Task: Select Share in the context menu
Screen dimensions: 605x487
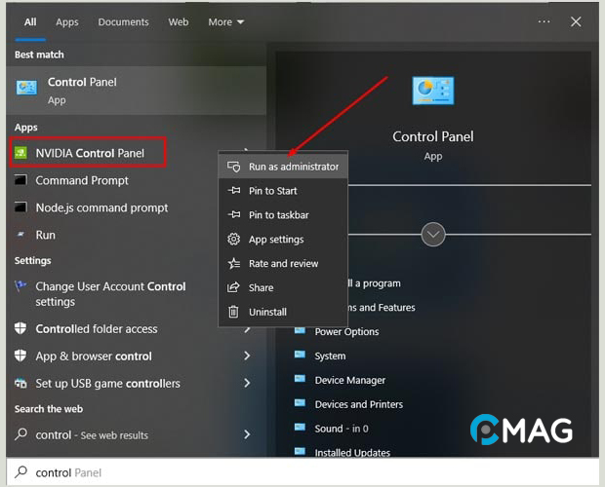Action: (283, 287)
